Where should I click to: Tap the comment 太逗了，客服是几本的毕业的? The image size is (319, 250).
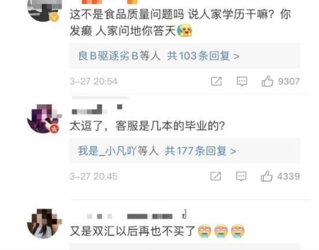(147, 126)
